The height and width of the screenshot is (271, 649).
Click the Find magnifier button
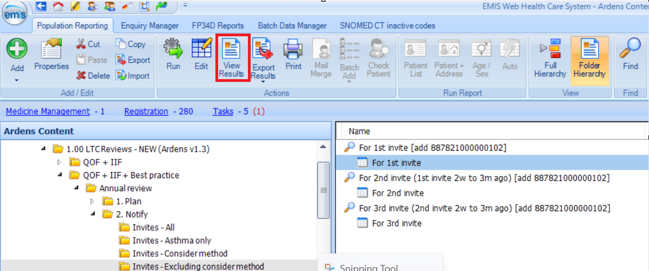click(x=630, y=54)
